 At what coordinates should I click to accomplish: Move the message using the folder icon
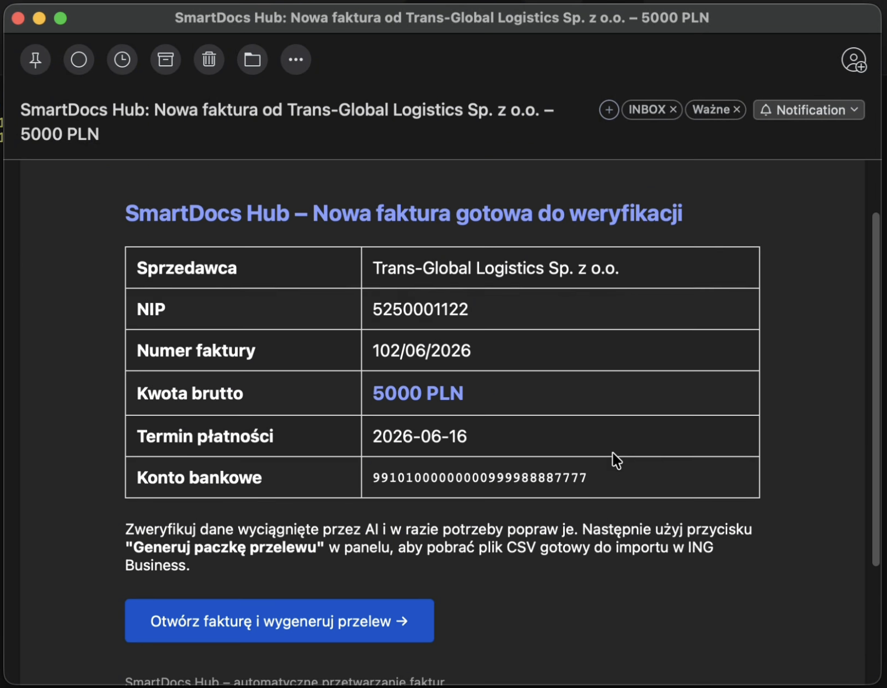tap(252, 59)
